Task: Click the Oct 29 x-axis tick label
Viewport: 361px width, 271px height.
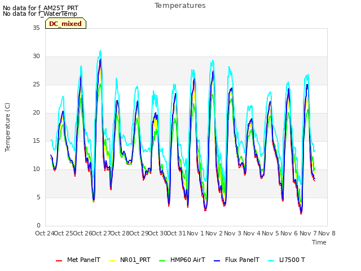Action: [139, 233]
